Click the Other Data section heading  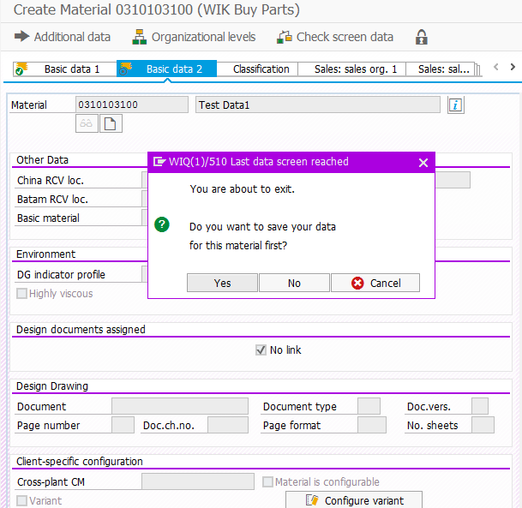pos(42,160)
